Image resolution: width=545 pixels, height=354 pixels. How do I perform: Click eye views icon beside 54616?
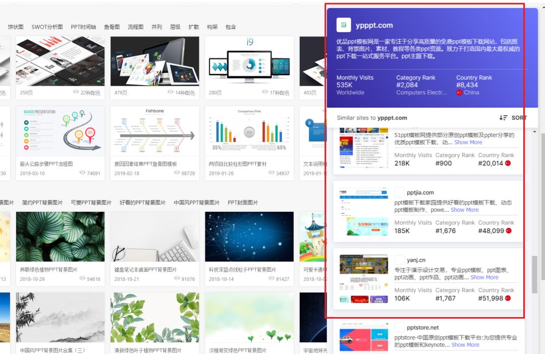point(82,278)
